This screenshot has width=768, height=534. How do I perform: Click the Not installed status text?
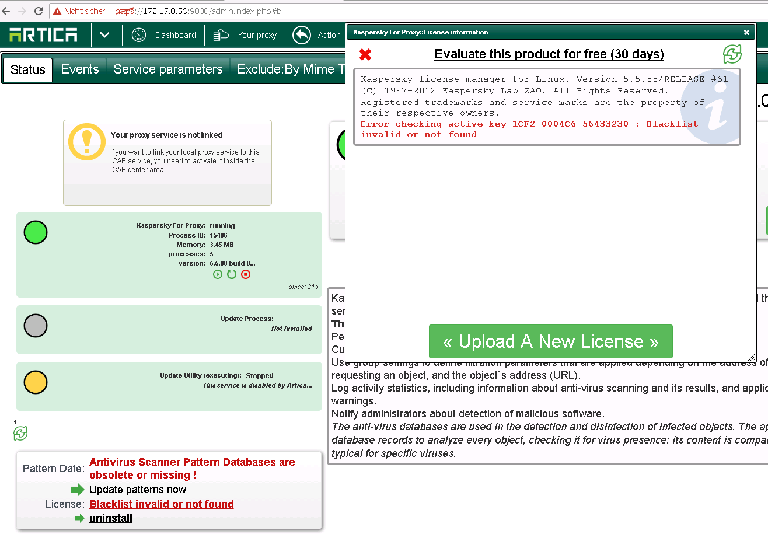click(x=292, y=329)
